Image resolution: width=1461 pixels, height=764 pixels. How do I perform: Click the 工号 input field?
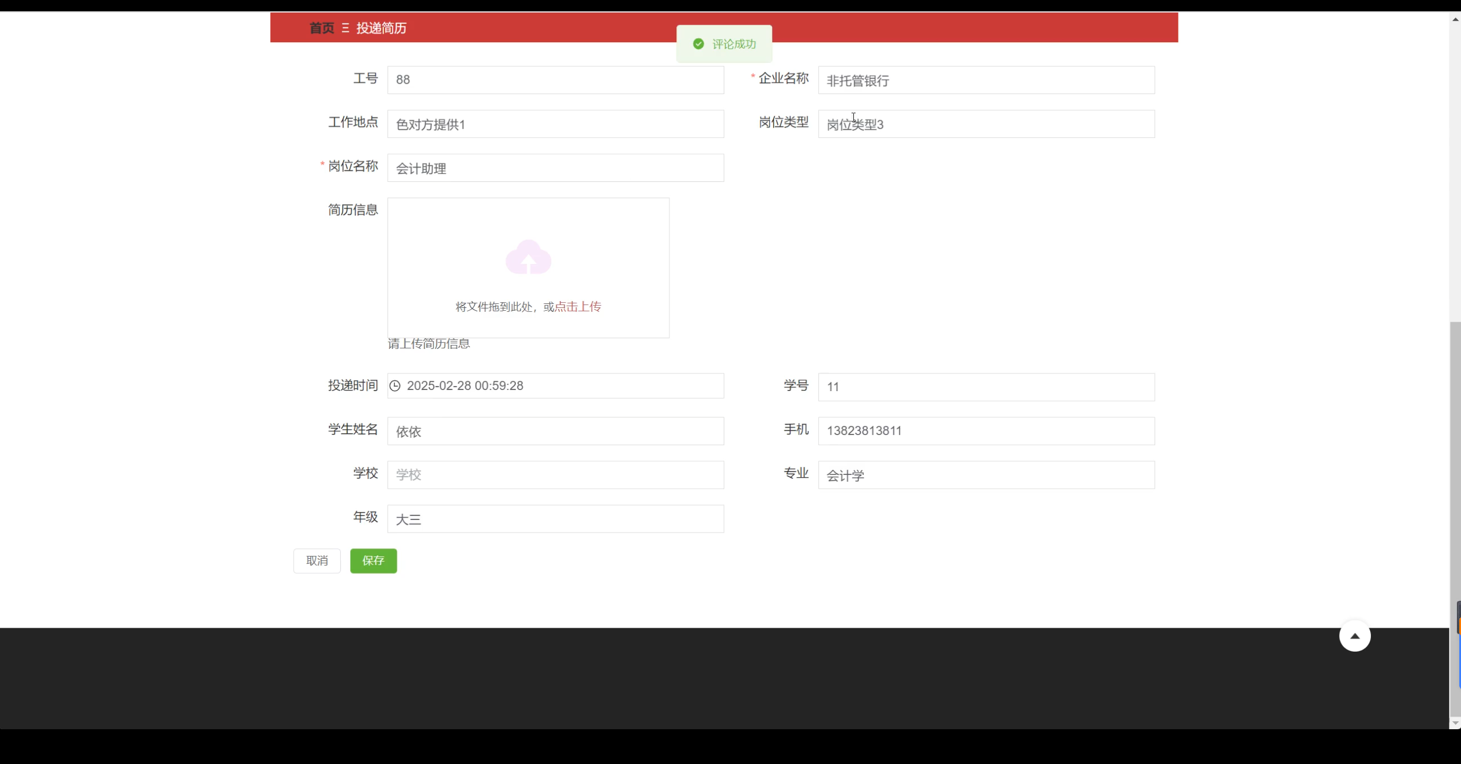(555, 80)
